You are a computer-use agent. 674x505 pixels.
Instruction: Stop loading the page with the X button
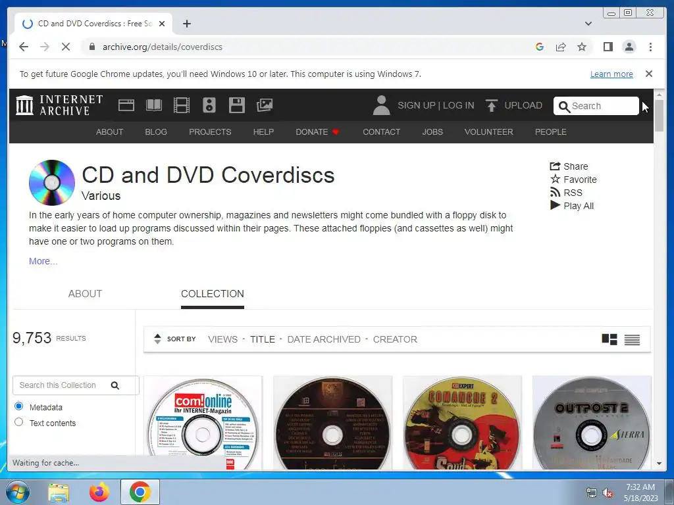click(x=65, y=47)
